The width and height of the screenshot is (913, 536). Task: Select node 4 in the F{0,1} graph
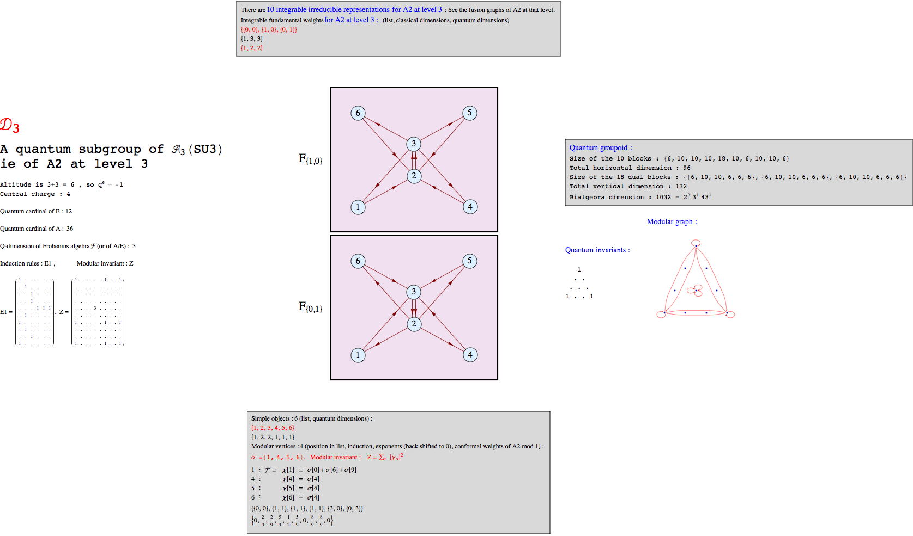(x=470, y=355)
